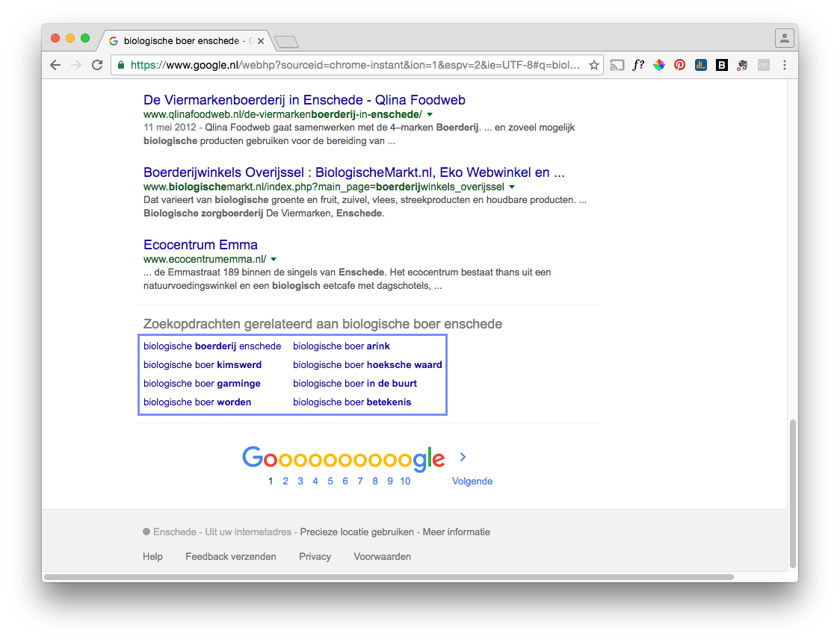Click the f? font-finder extension icon

click(637, 65)
